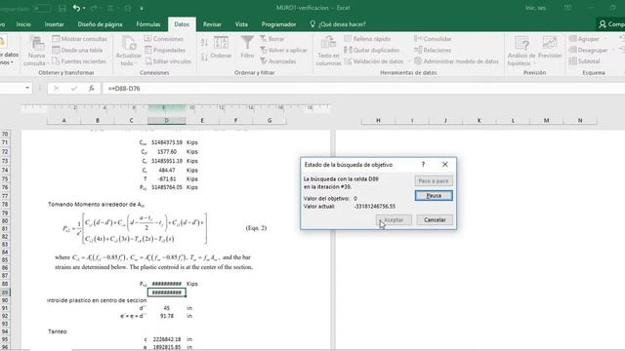Click Quitar duplicados

tap(371, 50)
